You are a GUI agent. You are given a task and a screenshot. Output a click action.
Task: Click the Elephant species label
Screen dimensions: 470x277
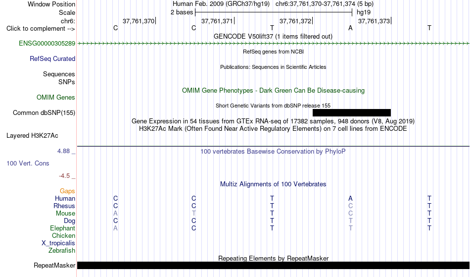[63, 228]
